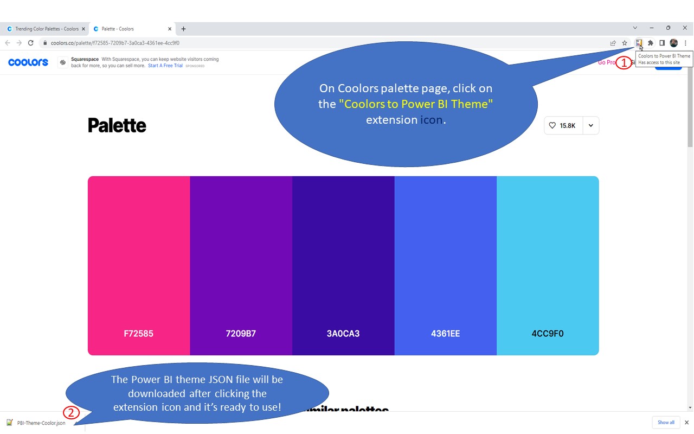Viewport: 694px width, 434px height.
Task: View site security info via padlock icon
Action: [x=45, y=43]
